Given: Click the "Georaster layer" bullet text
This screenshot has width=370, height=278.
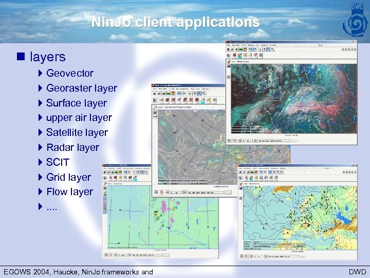Looking at the screenshot, I should click(x=82, y=88).
